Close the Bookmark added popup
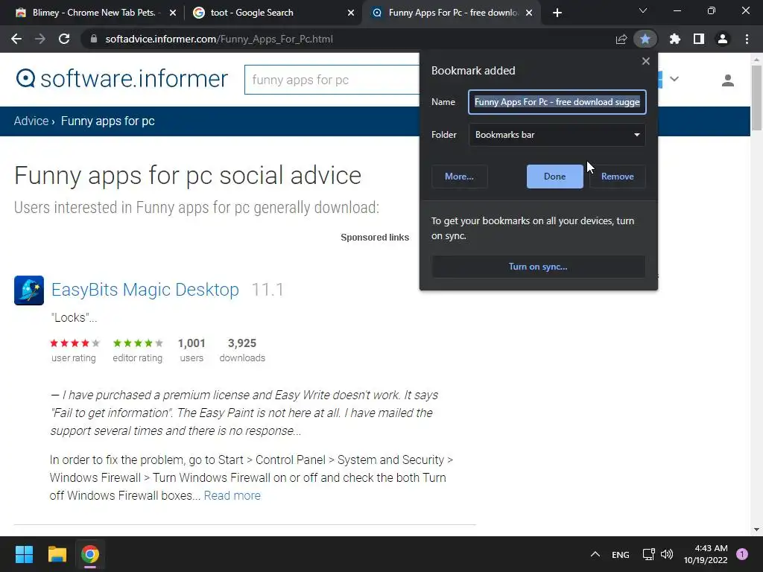 tap(646, 61)
